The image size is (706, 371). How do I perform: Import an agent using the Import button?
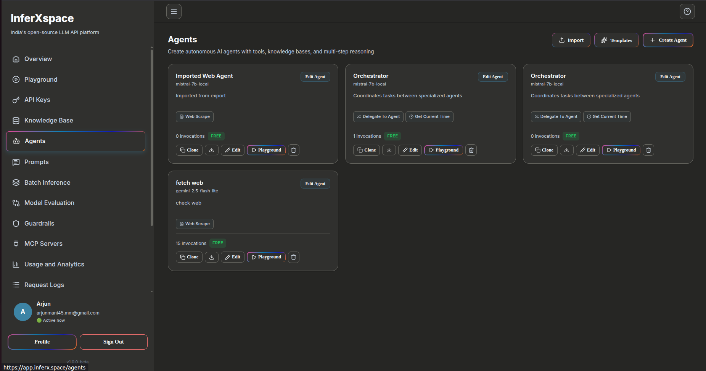click(x=571, y=40)
